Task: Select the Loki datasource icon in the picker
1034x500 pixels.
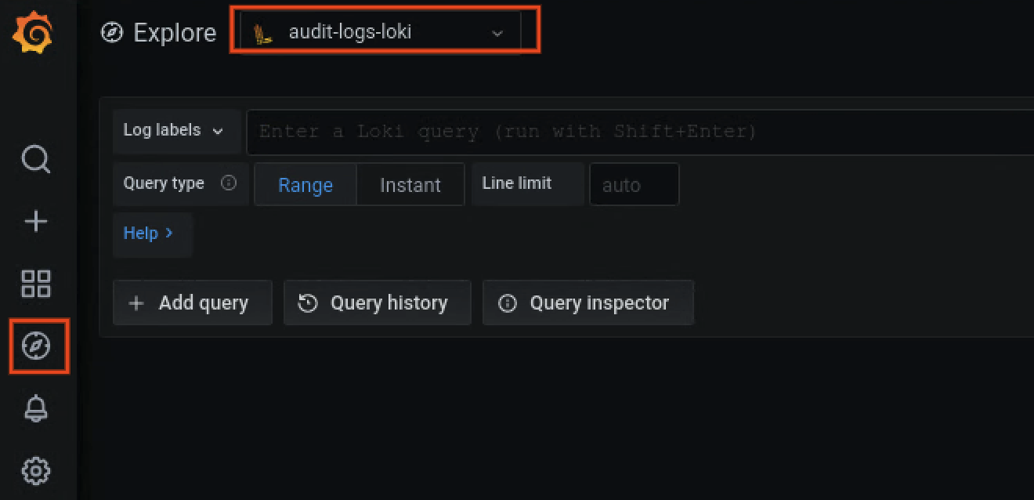Action: [263, 33]
